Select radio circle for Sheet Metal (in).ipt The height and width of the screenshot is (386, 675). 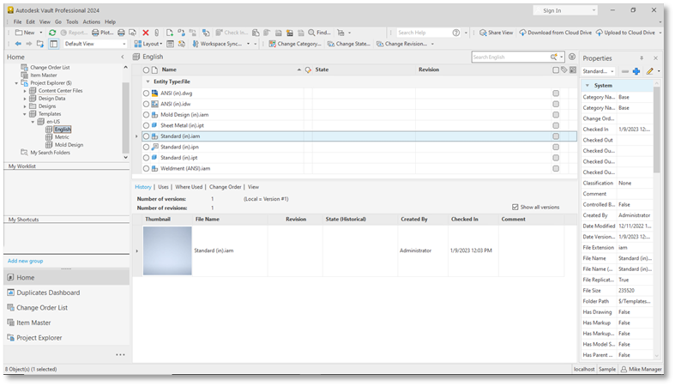147,125
